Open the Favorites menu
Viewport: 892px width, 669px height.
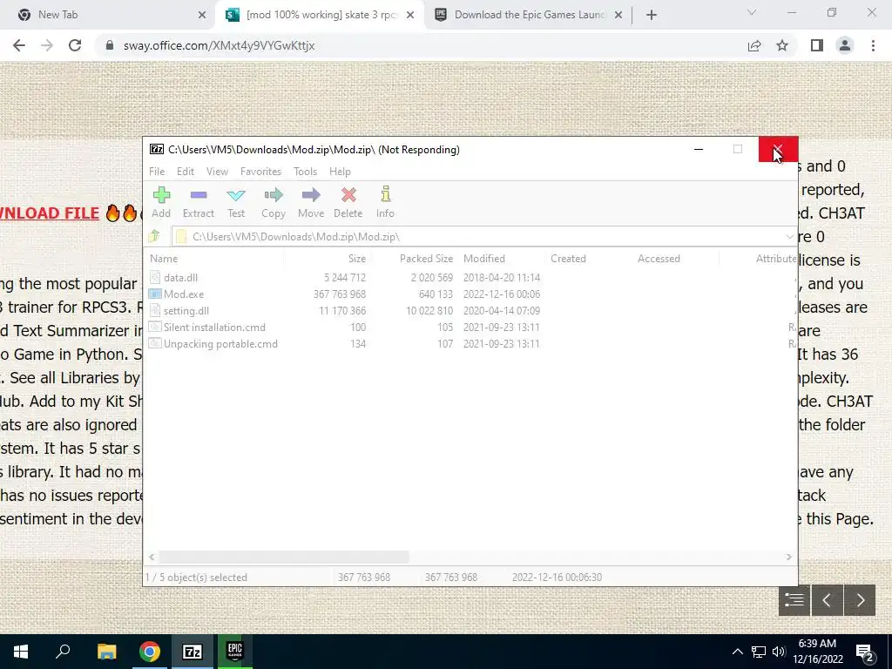260,172
